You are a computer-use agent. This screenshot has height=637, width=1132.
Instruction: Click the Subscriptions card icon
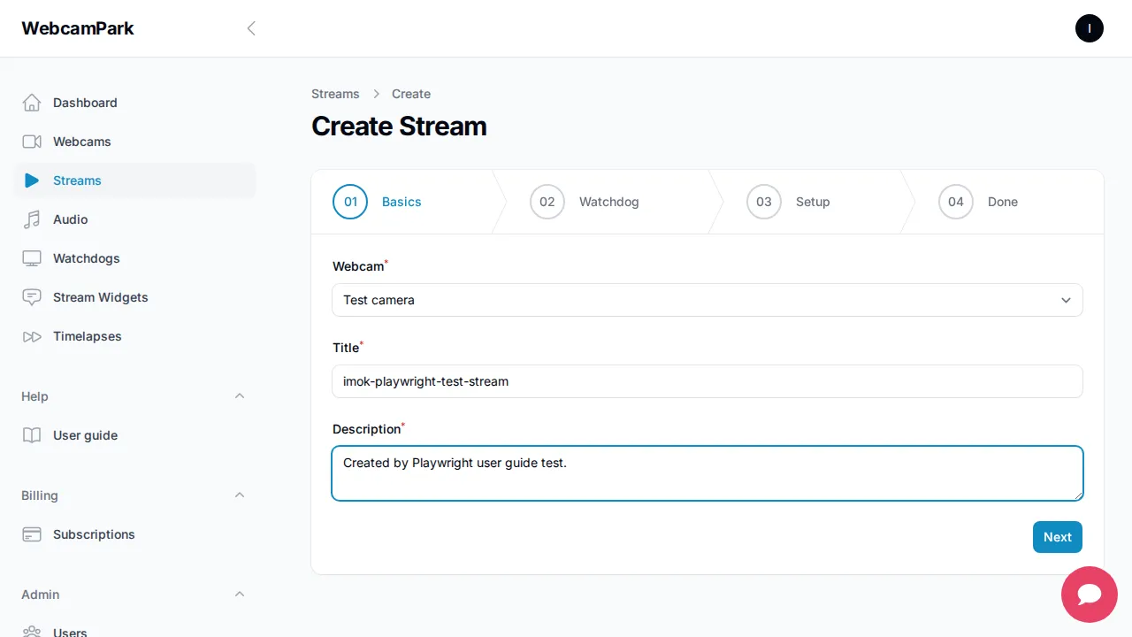[32, 534]
